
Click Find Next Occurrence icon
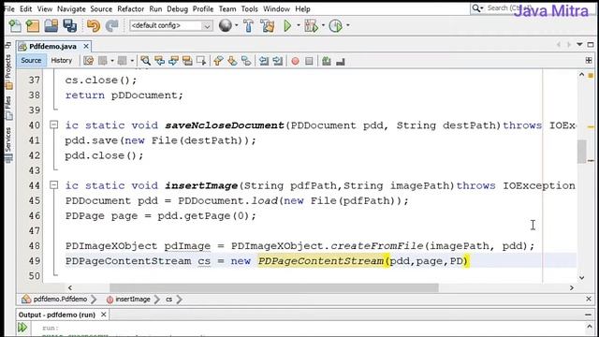[x=173, y=61]
